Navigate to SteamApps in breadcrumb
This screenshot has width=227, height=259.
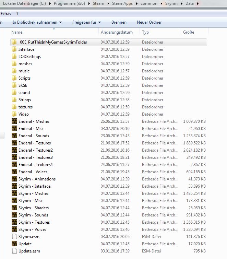(122, 3)
